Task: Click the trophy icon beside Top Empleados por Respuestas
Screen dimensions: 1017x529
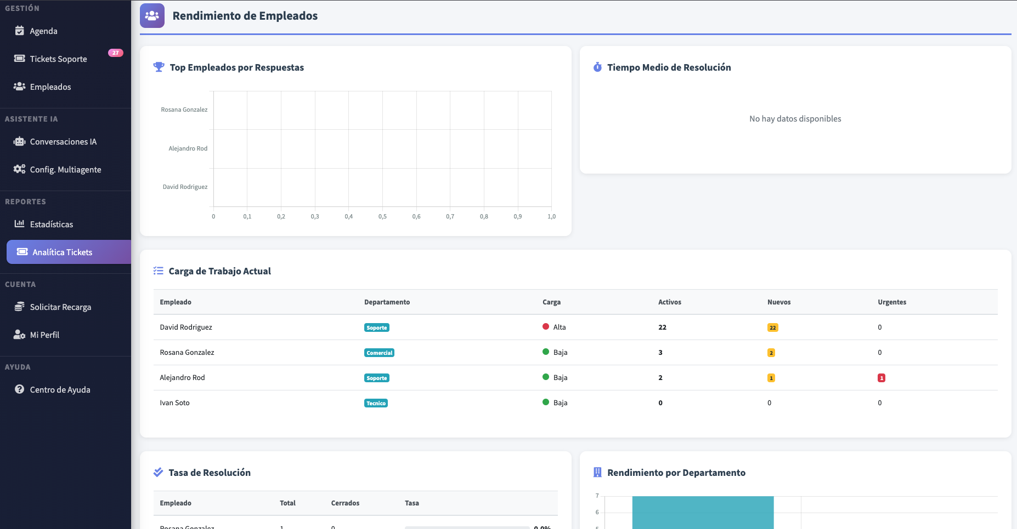Action: pos(159,67)
